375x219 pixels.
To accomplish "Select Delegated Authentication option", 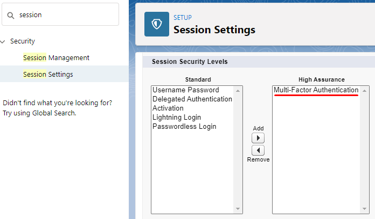I will click(x=192, y=99).
